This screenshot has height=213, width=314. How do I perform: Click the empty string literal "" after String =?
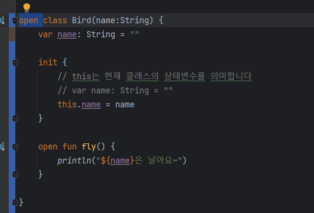134,33
